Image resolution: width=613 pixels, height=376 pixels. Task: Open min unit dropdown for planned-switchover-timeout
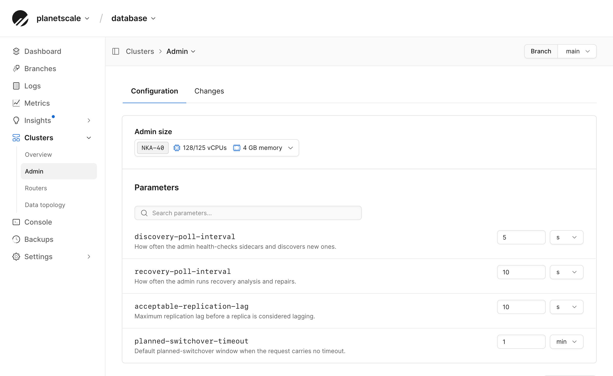(567, 342)
